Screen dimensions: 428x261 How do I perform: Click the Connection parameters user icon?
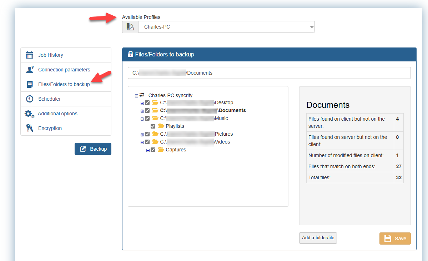coord(30,70)
